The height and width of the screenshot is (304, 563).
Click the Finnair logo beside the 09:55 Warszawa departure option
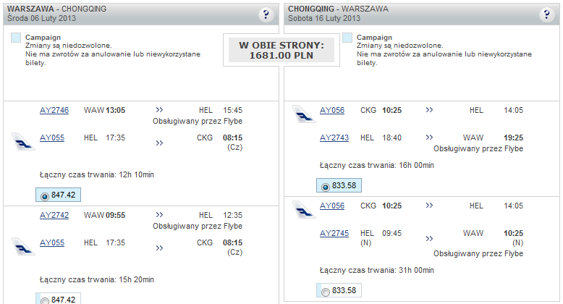click(x=24, y=245)
